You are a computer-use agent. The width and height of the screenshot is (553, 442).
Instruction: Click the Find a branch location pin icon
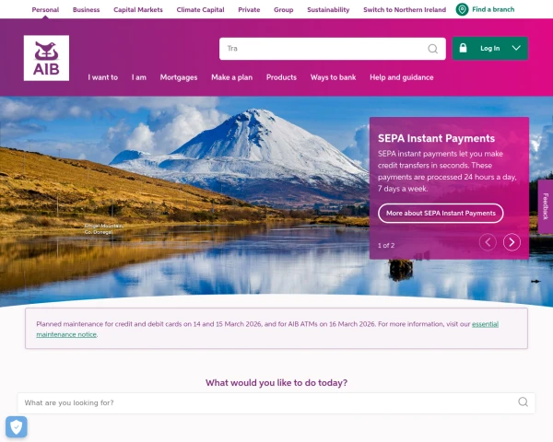[462, 9]
